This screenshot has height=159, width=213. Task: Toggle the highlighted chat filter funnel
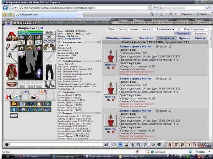click(120, 145)
